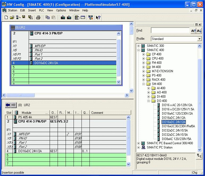Image resolution: width=205 pixels, height=176 pixels.
Task: Click the Copy toolbar icon
Action: [x=48, y=17]
